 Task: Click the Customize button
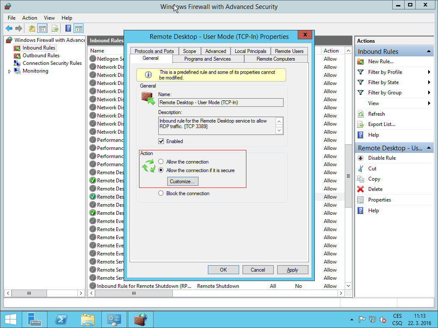pyautogui.click(x=183, y=181)
